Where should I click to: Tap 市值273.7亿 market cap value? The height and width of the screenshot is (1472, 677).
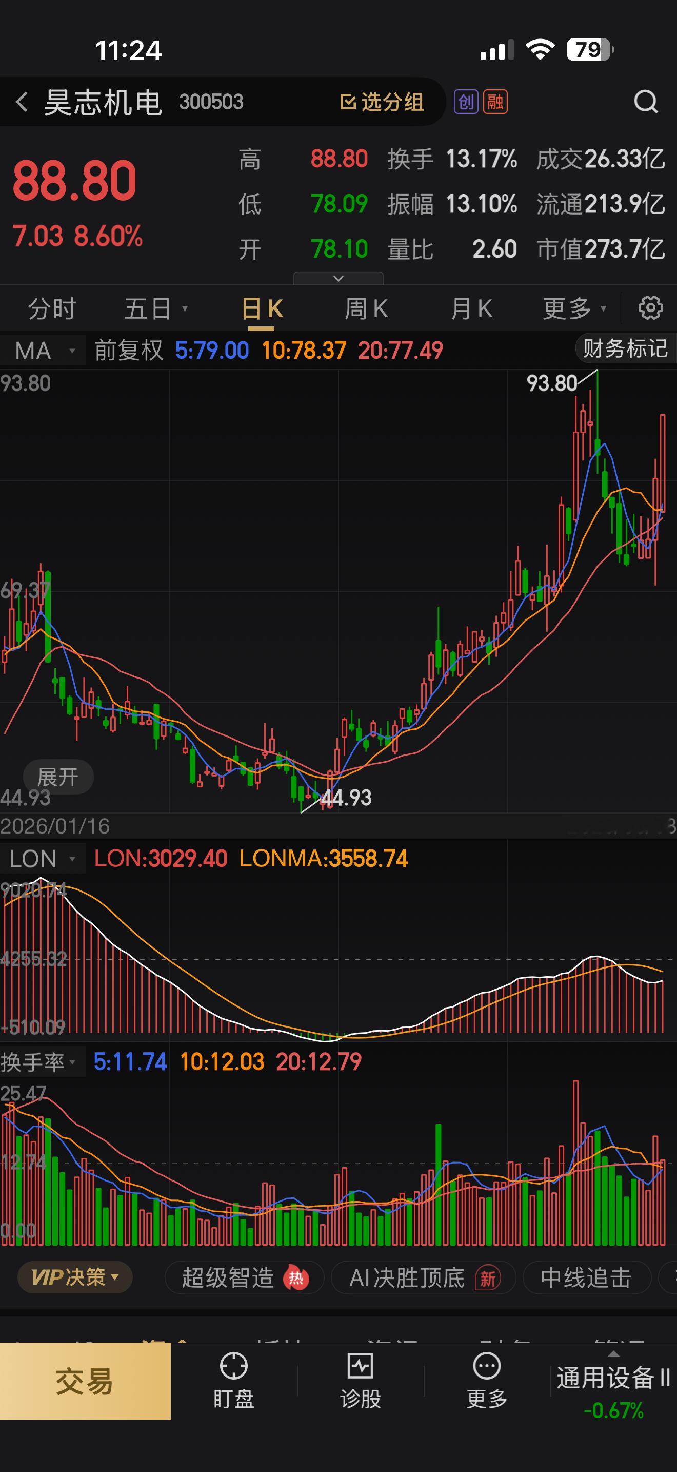point(601,249)
